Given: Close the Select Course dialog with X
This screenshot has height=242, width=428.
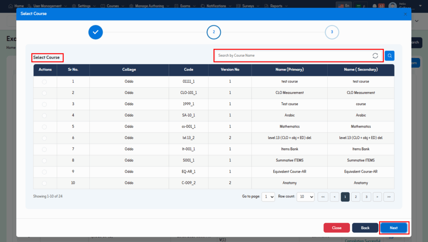Looking at the screenshot, I should pyautogui.click(x=405, y=14).
